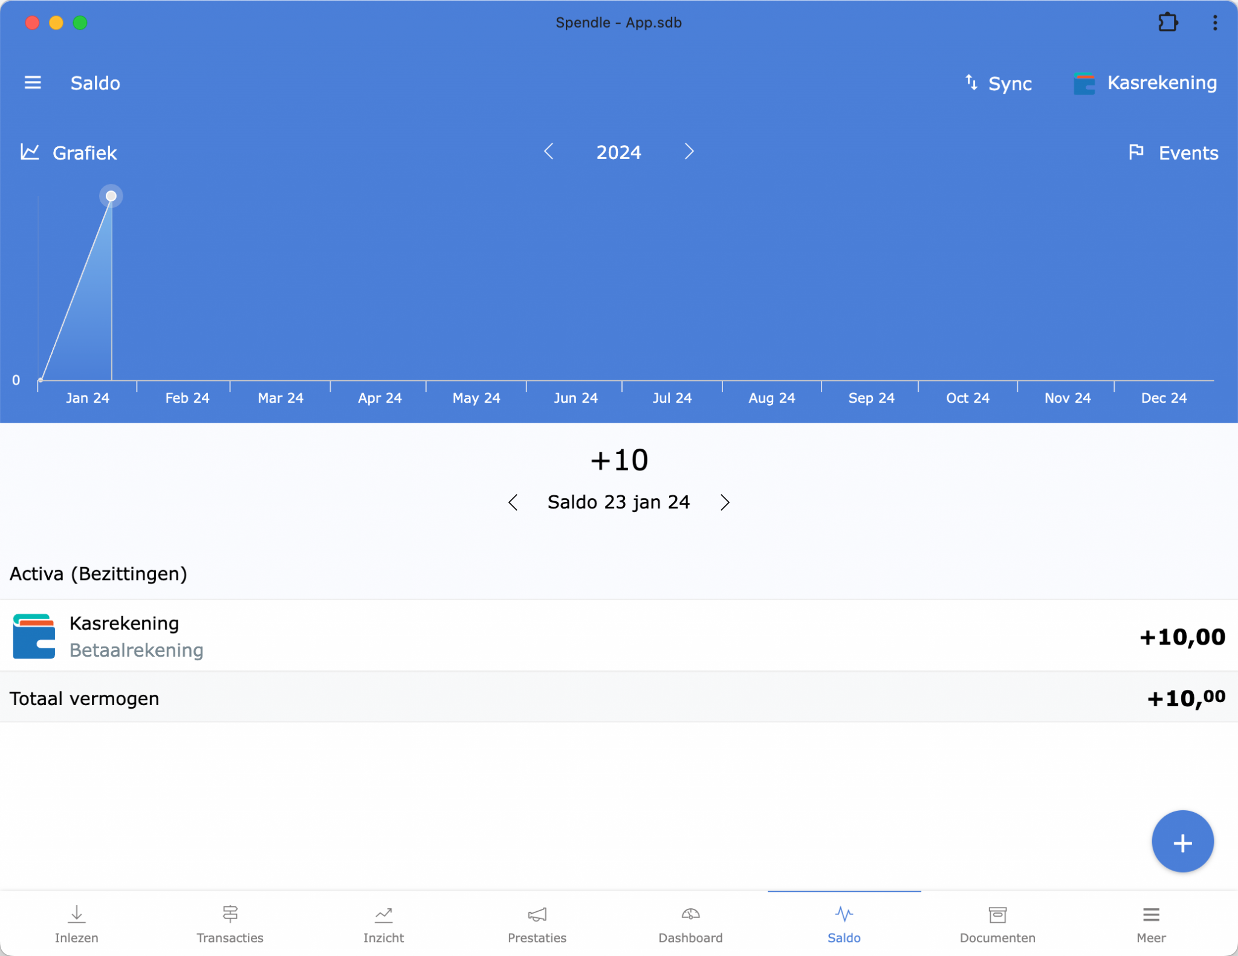Go to previous saldo date

[x=513, y=502]
